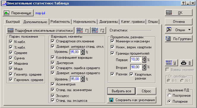Run Подробные описательные статистики
This screenshot has width=197, height=108.
coord(40,31)
